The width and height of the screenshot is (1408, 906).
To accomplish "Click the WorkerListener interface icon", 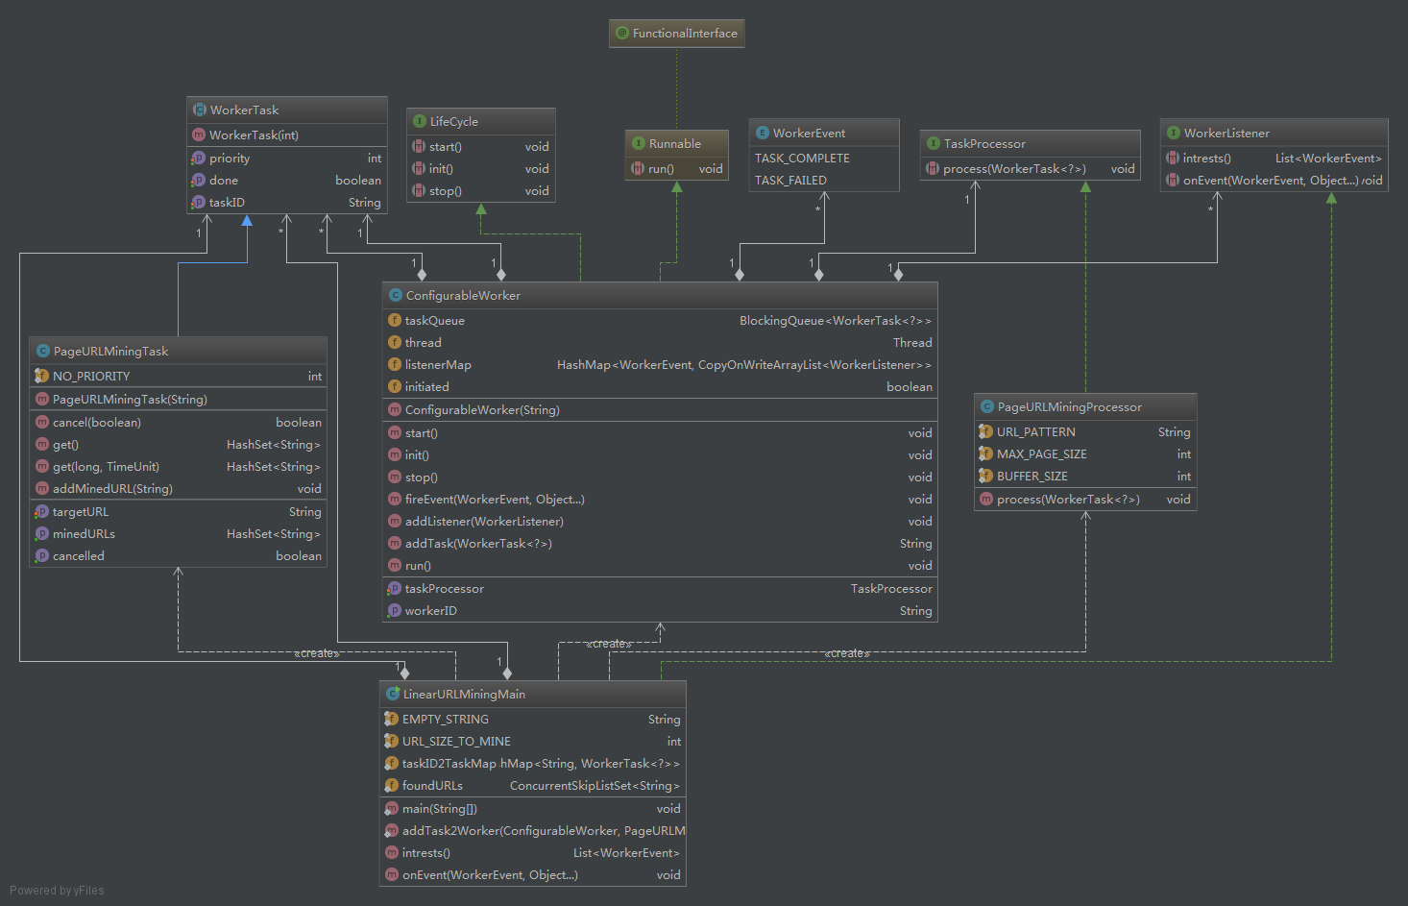I will pyautogui.click(x=1174, y=133).
